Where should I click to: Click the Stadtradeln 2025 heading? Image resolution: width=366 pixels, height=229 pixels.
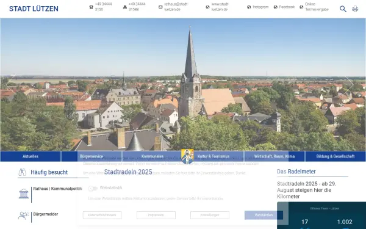pos(128,172)
